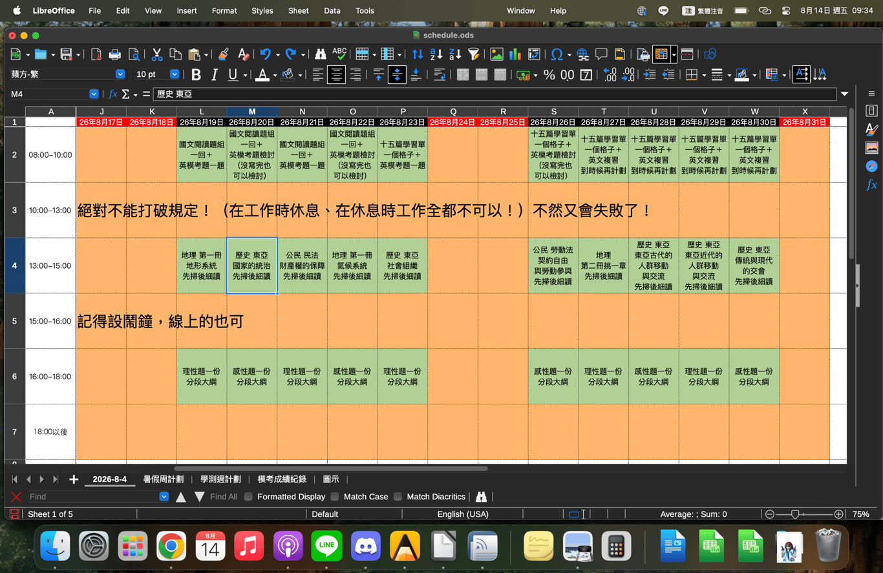Open sidebar Functions fx panel

pyautogui.click(x=871, y=185)
